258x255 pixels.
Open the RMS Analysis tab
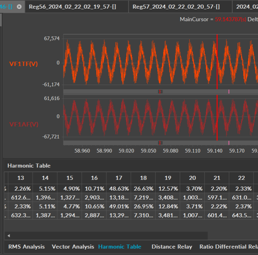pyautogui.click(x=26, y=247)
